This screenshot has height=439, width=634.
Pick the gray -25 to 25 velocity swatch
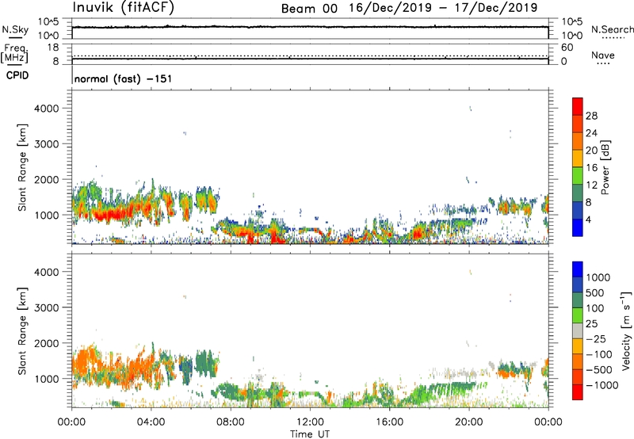click(x=578, y=331)
